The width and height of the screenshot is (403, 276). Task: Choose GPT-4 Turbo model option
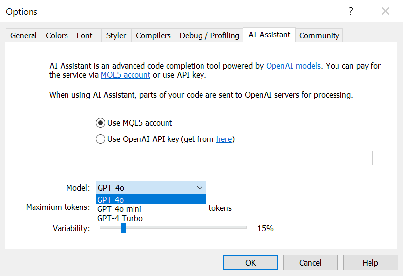click(151, 218)
